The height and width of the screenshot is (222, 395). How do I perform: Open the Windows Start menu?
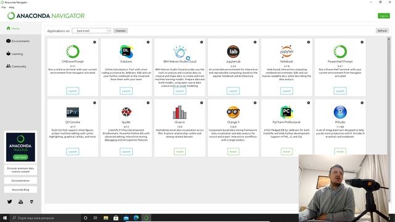[x=5, y=218]
